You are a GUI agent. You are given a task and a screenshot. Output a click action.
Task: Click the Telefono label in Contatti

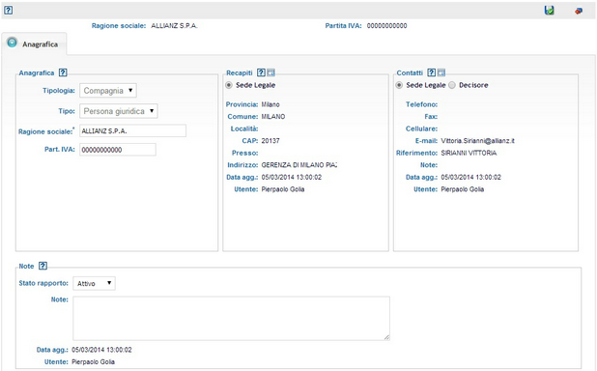(421, 104)
